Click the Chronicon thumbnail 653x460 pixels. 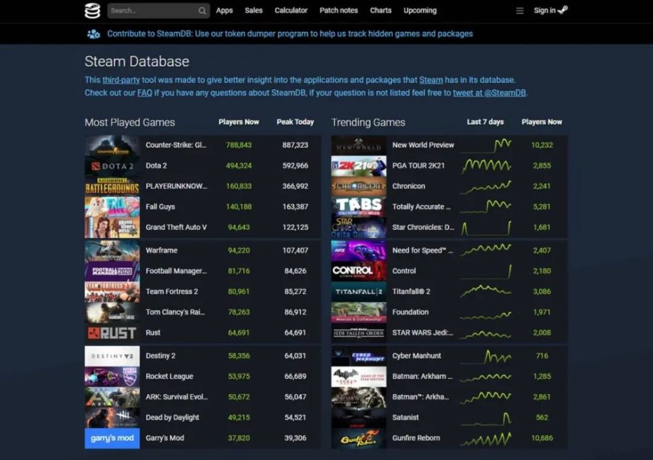coord(358,186)
